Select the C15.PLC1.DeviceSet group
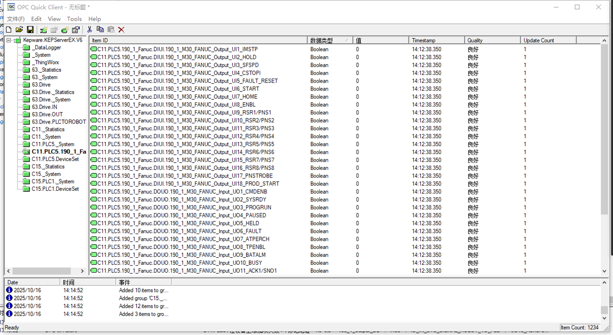 pyautogui.click(x=55, y=189)
